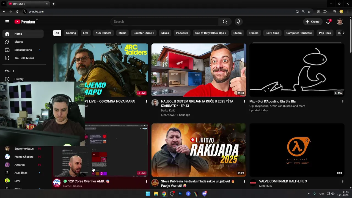Select the Sci-fi films chip
Screen dimensions: 352x198
point(272,33)
